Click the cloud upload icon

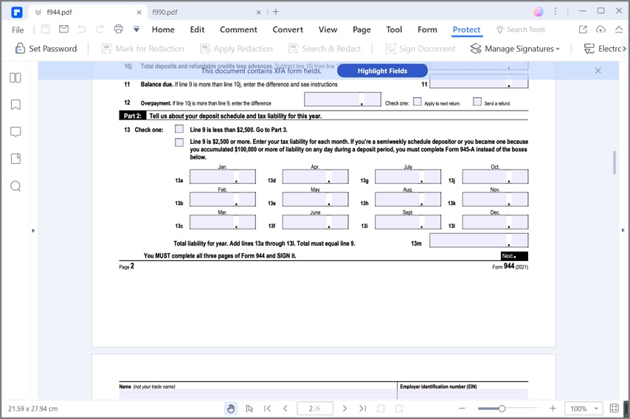[x=600, y=30]
